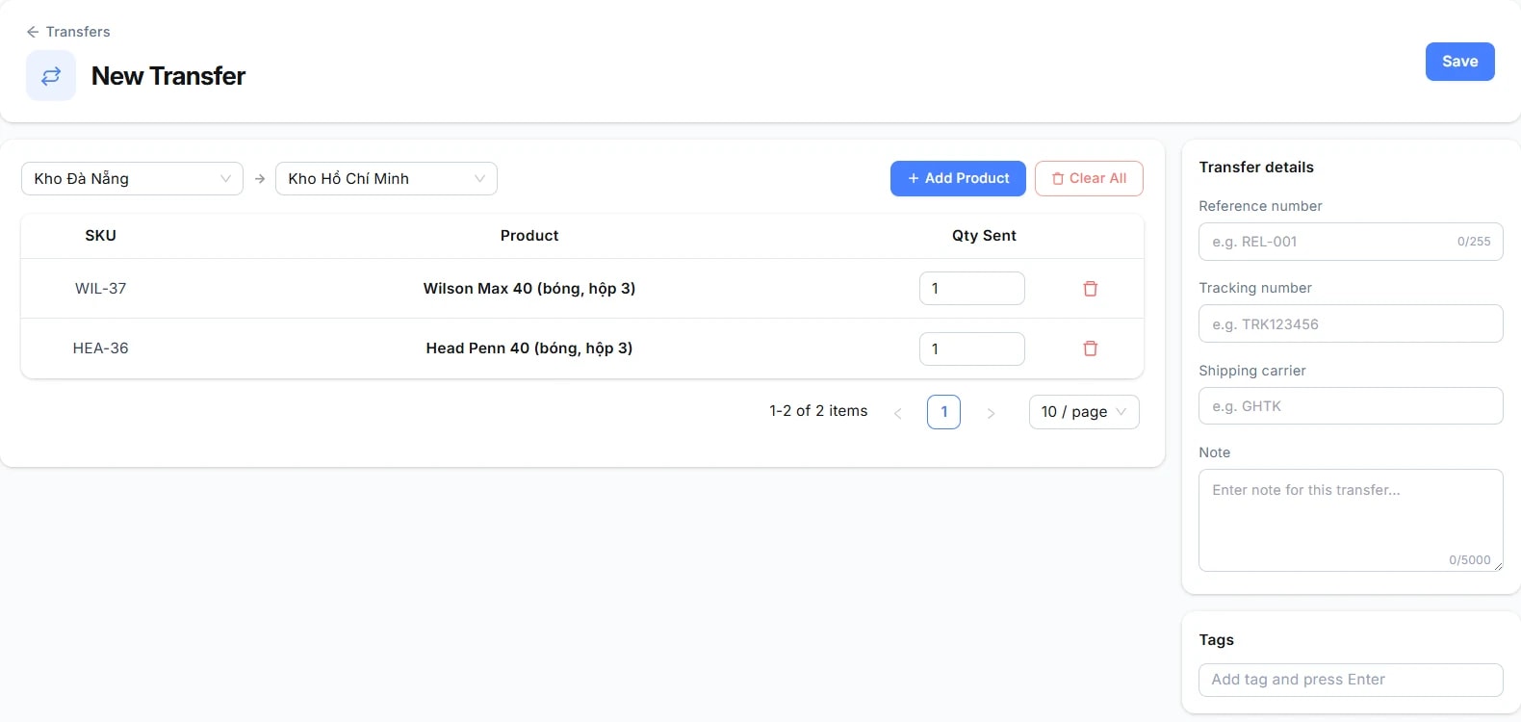
Task: Click the Tags heading
Action: [1216, 640]
